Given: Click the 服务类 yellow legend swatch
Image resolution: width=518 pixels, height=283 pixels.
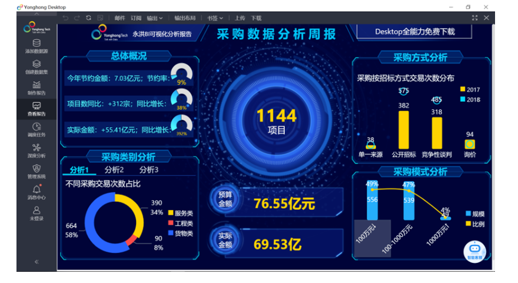Looking at the screenshot, I should (171, 212).
